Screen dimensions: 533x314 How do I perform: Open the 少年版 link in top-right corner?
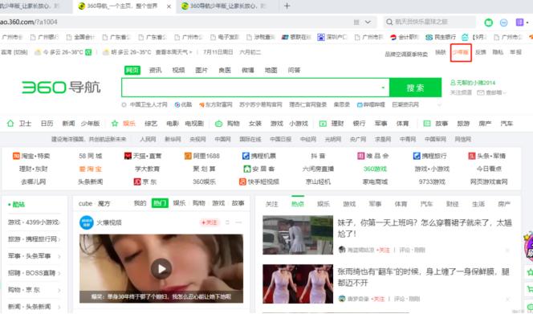[x=461, y=52]
